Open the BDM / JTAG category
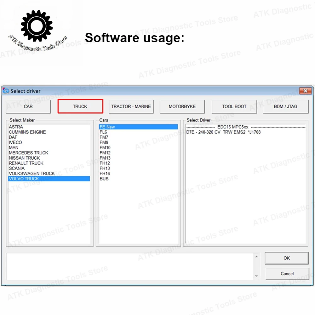 click(x=285, y=106)
